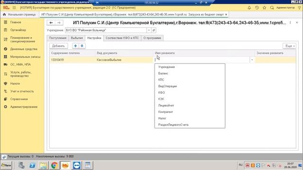303x170 pixels.
Task: Click the Добавить button
Action: [x=58, y=46]
